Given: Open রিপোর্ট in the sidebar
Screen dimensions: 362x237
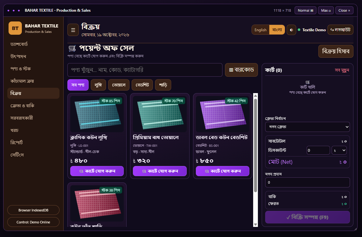Looking at the screenshot, I should [x=33, y=143].
